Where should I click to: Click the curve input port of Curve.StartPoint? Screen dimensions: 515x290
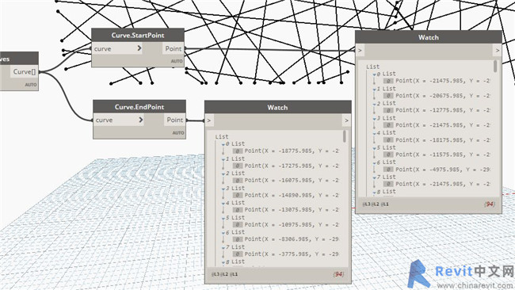click(117, 48)
